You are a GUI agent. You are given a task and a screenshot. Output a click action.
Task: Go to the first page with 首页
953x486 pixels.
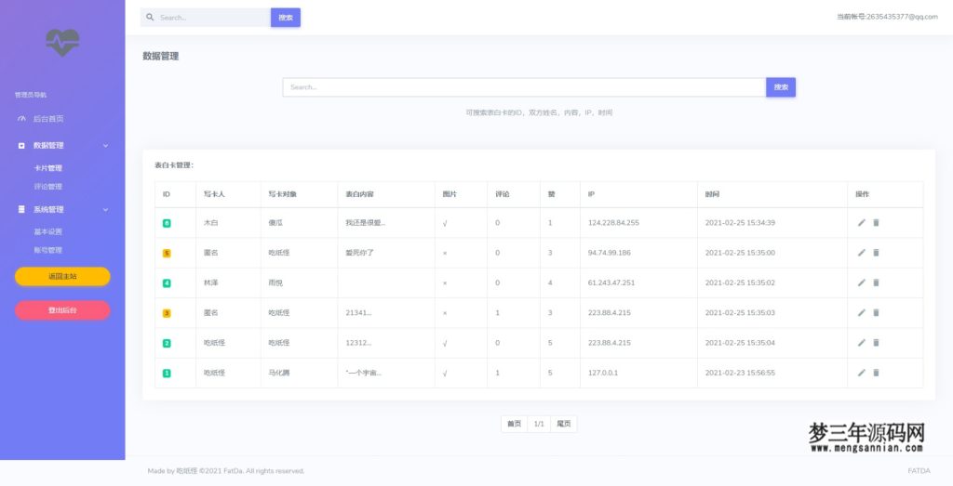coord(514,424)
